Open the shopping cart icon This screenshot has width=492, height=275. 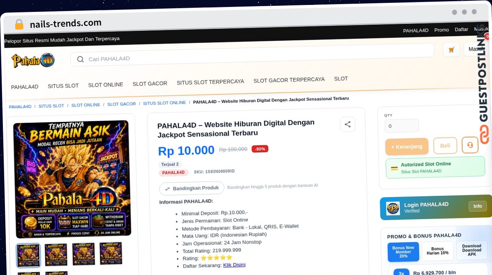[451, 50]
